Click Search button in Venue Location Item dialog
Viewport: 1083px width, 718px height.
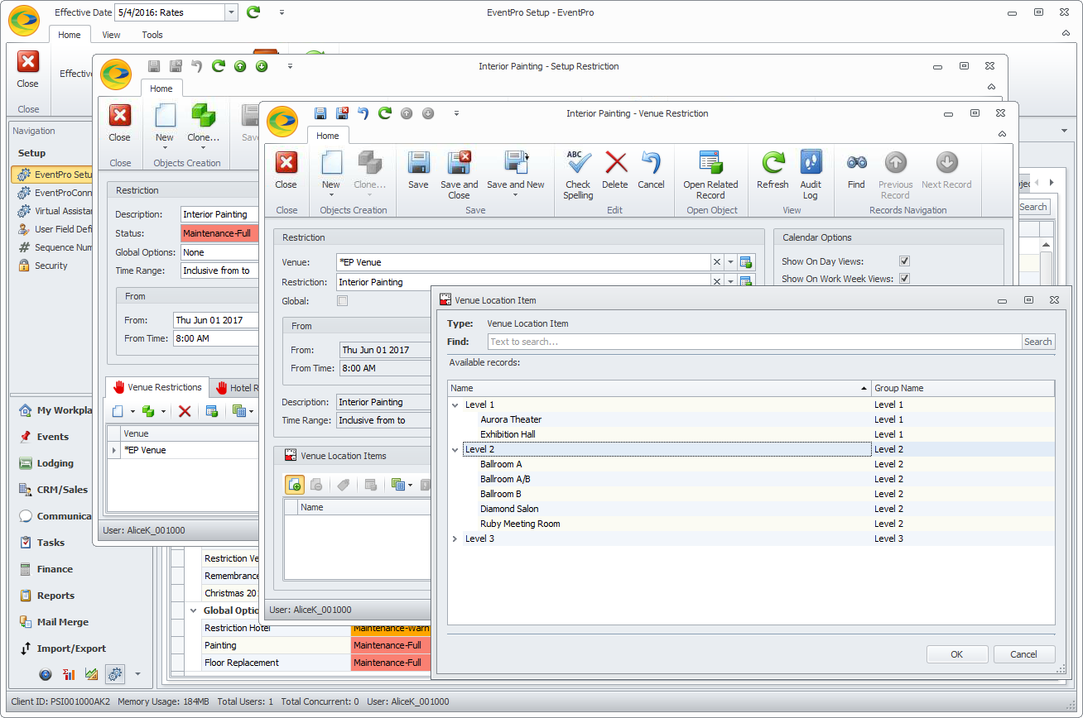[1038, 342]
